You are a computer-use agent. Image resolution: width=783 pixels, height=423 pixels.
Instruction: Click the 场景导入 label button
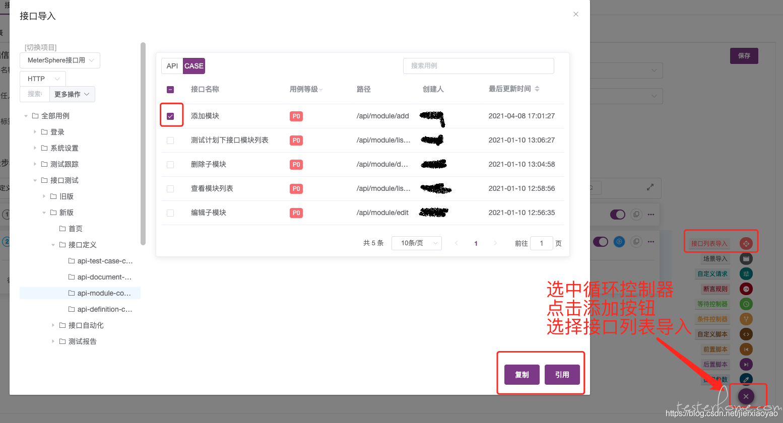[x=715, y=259]
